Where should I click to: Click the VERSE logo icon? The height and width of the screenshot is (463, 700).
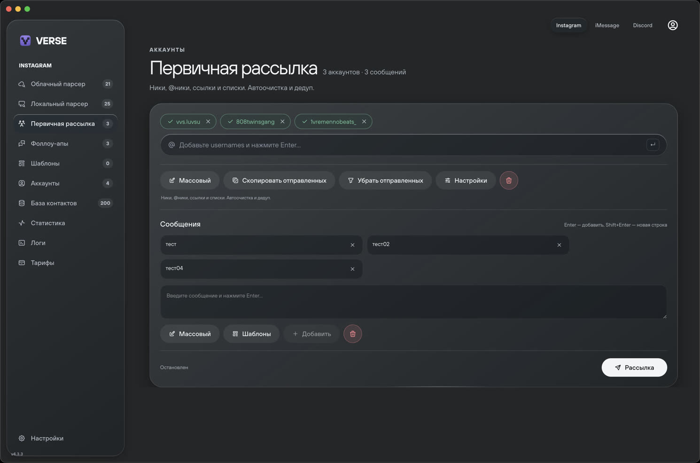[25, 41]
